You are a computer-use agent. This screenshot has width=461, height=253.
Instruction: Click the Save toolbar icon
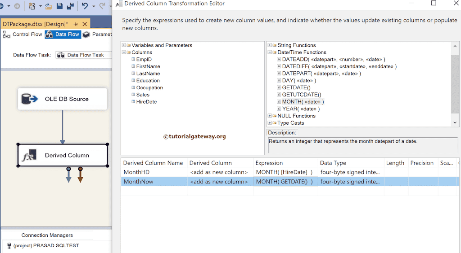[x=60, y=6]
